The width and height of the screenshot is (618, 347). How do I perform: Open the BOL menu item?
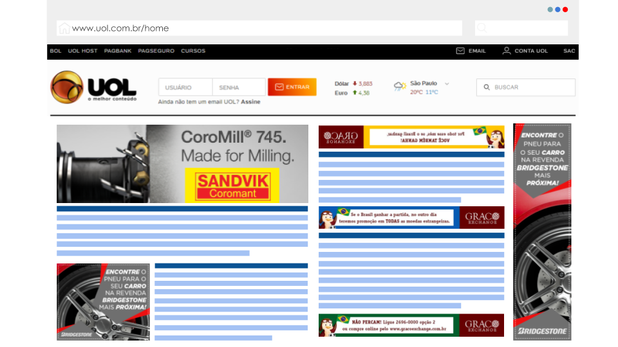point(55,51)
